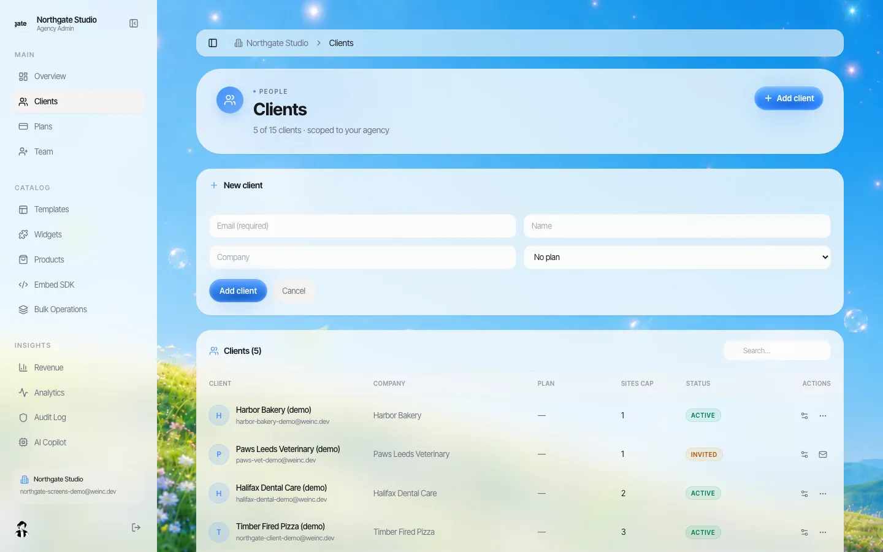Viewport: 883px width, 552px height.
Task: Open Widgets catalog
Action: [78, 235]
